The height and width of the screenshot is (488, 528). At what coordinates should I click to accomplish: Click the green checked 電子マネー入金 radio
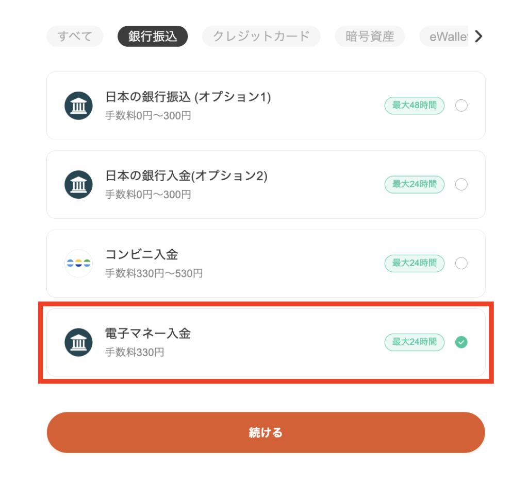click(x=461, y=342)
